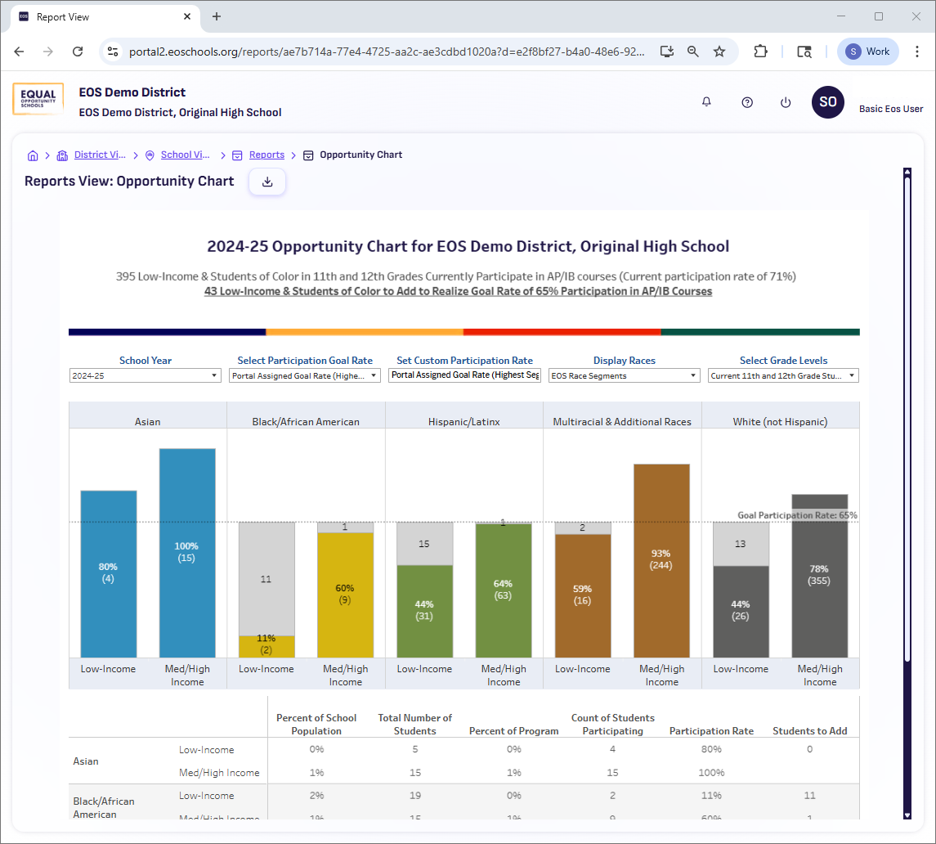
Task: Open the Select Participation Goal Rate dropdown
Action: click(304, 375)
